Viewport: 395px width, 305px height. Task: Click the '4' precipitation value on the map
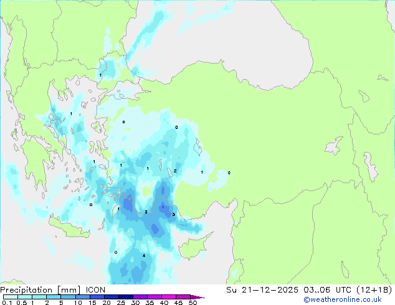click(x=144, y=256)
